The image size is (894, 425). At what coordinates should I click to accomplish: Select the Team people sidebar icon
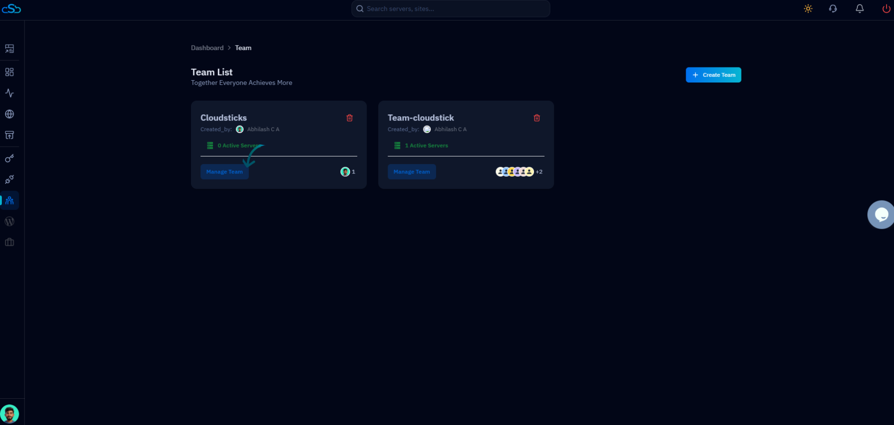click(x=9, y=201)
